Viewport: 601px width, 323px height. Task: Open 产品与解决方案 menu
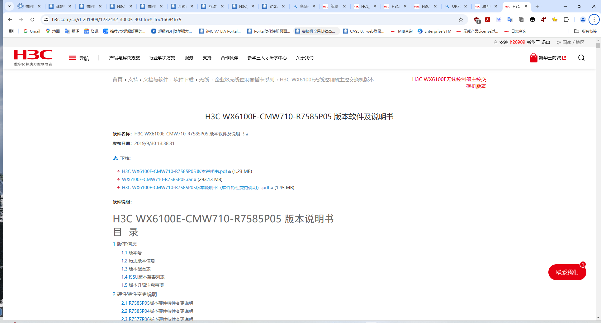[x=125, y=58]
